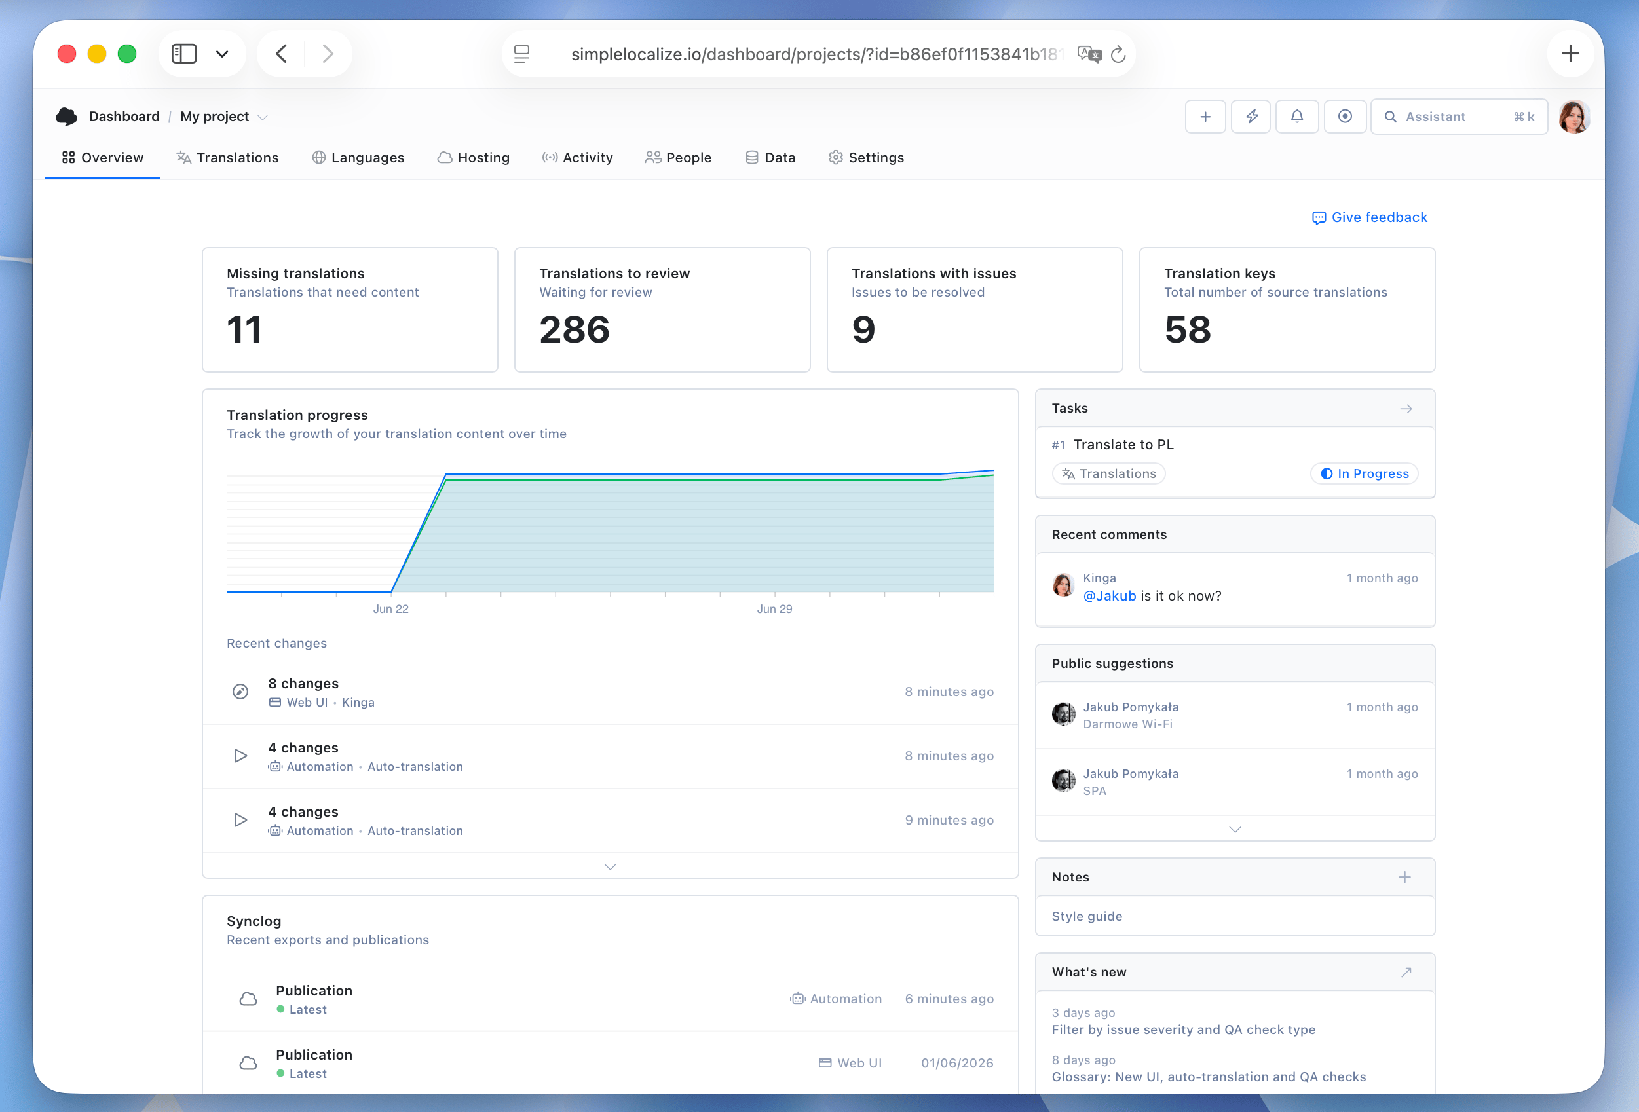Click Jakub's avatar next to Darmowe Wi-Fi
Screen dimensions: 1639x1112
click(x=1063, y=714)
